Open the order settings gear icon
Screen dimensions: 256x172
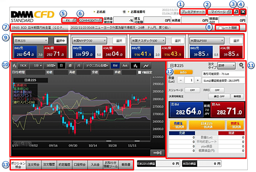241,65
